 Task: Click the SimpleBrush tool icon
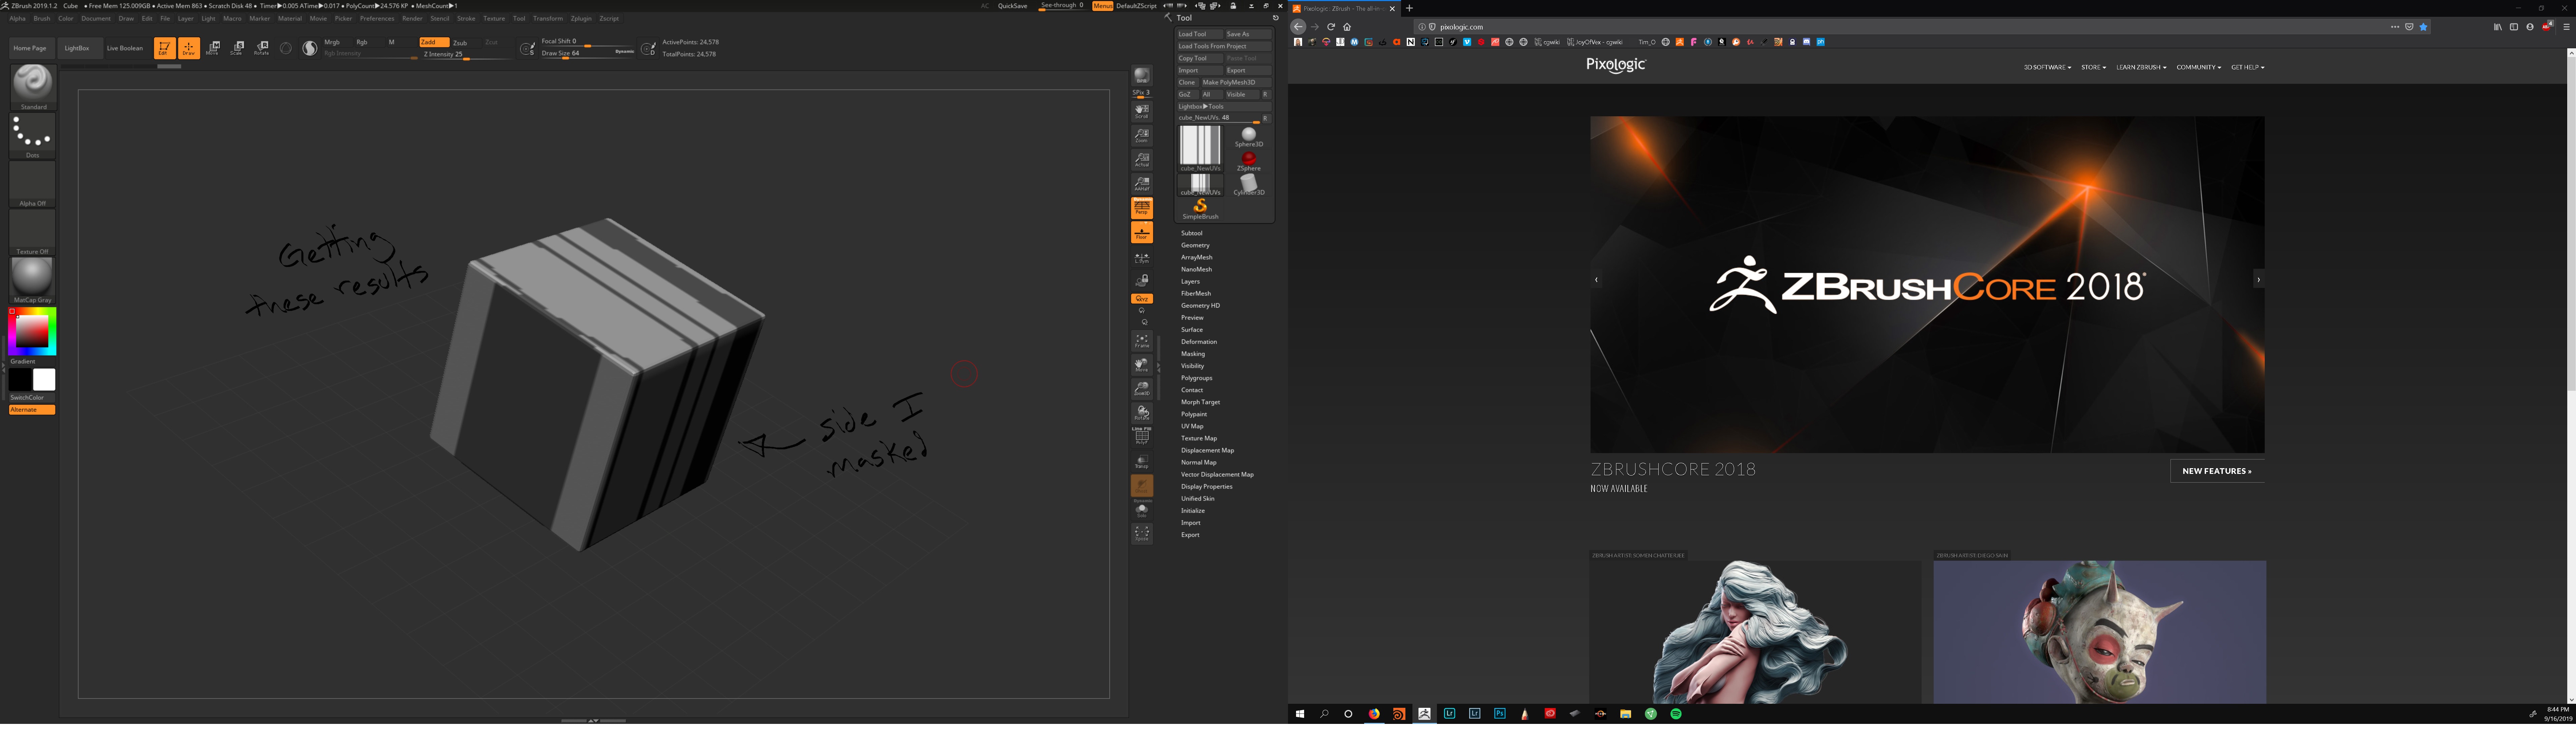(x=1200, y=209)
